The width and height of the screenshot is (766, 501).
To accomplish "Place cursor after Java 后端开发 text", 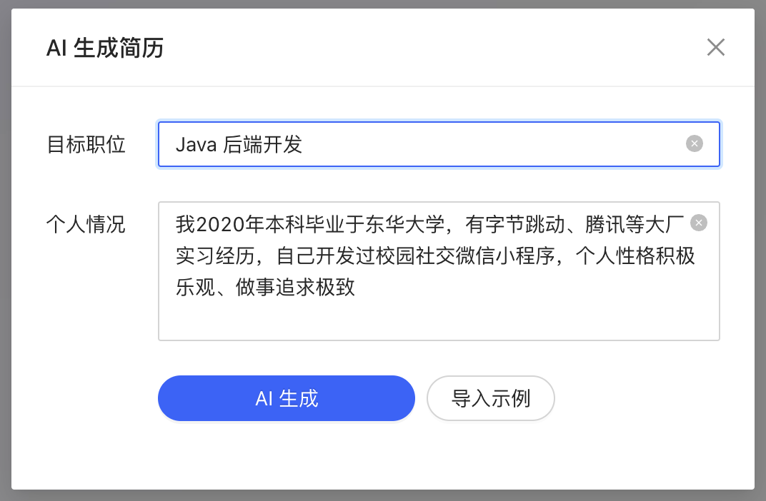I will (304, 144).
